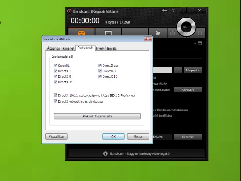Click the info icon in bottom banner
Screen dimensions: 241x181
pyautogui.click(x=106, y=153)
